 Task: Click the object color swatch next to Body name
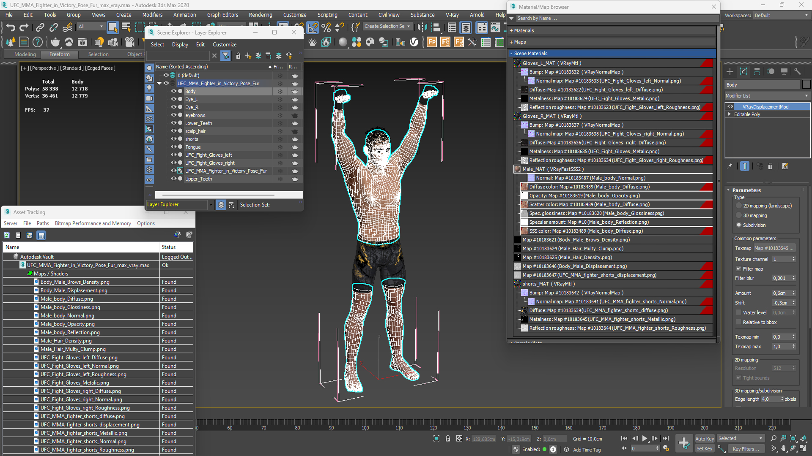click(x=806, y=84)
